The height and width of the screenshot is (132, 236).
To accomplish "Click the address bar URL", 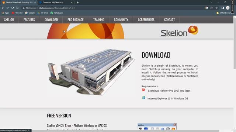I will point(57,8).
